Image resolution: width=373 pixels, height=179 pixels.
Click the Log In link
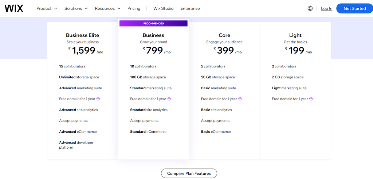pos(327,8)
